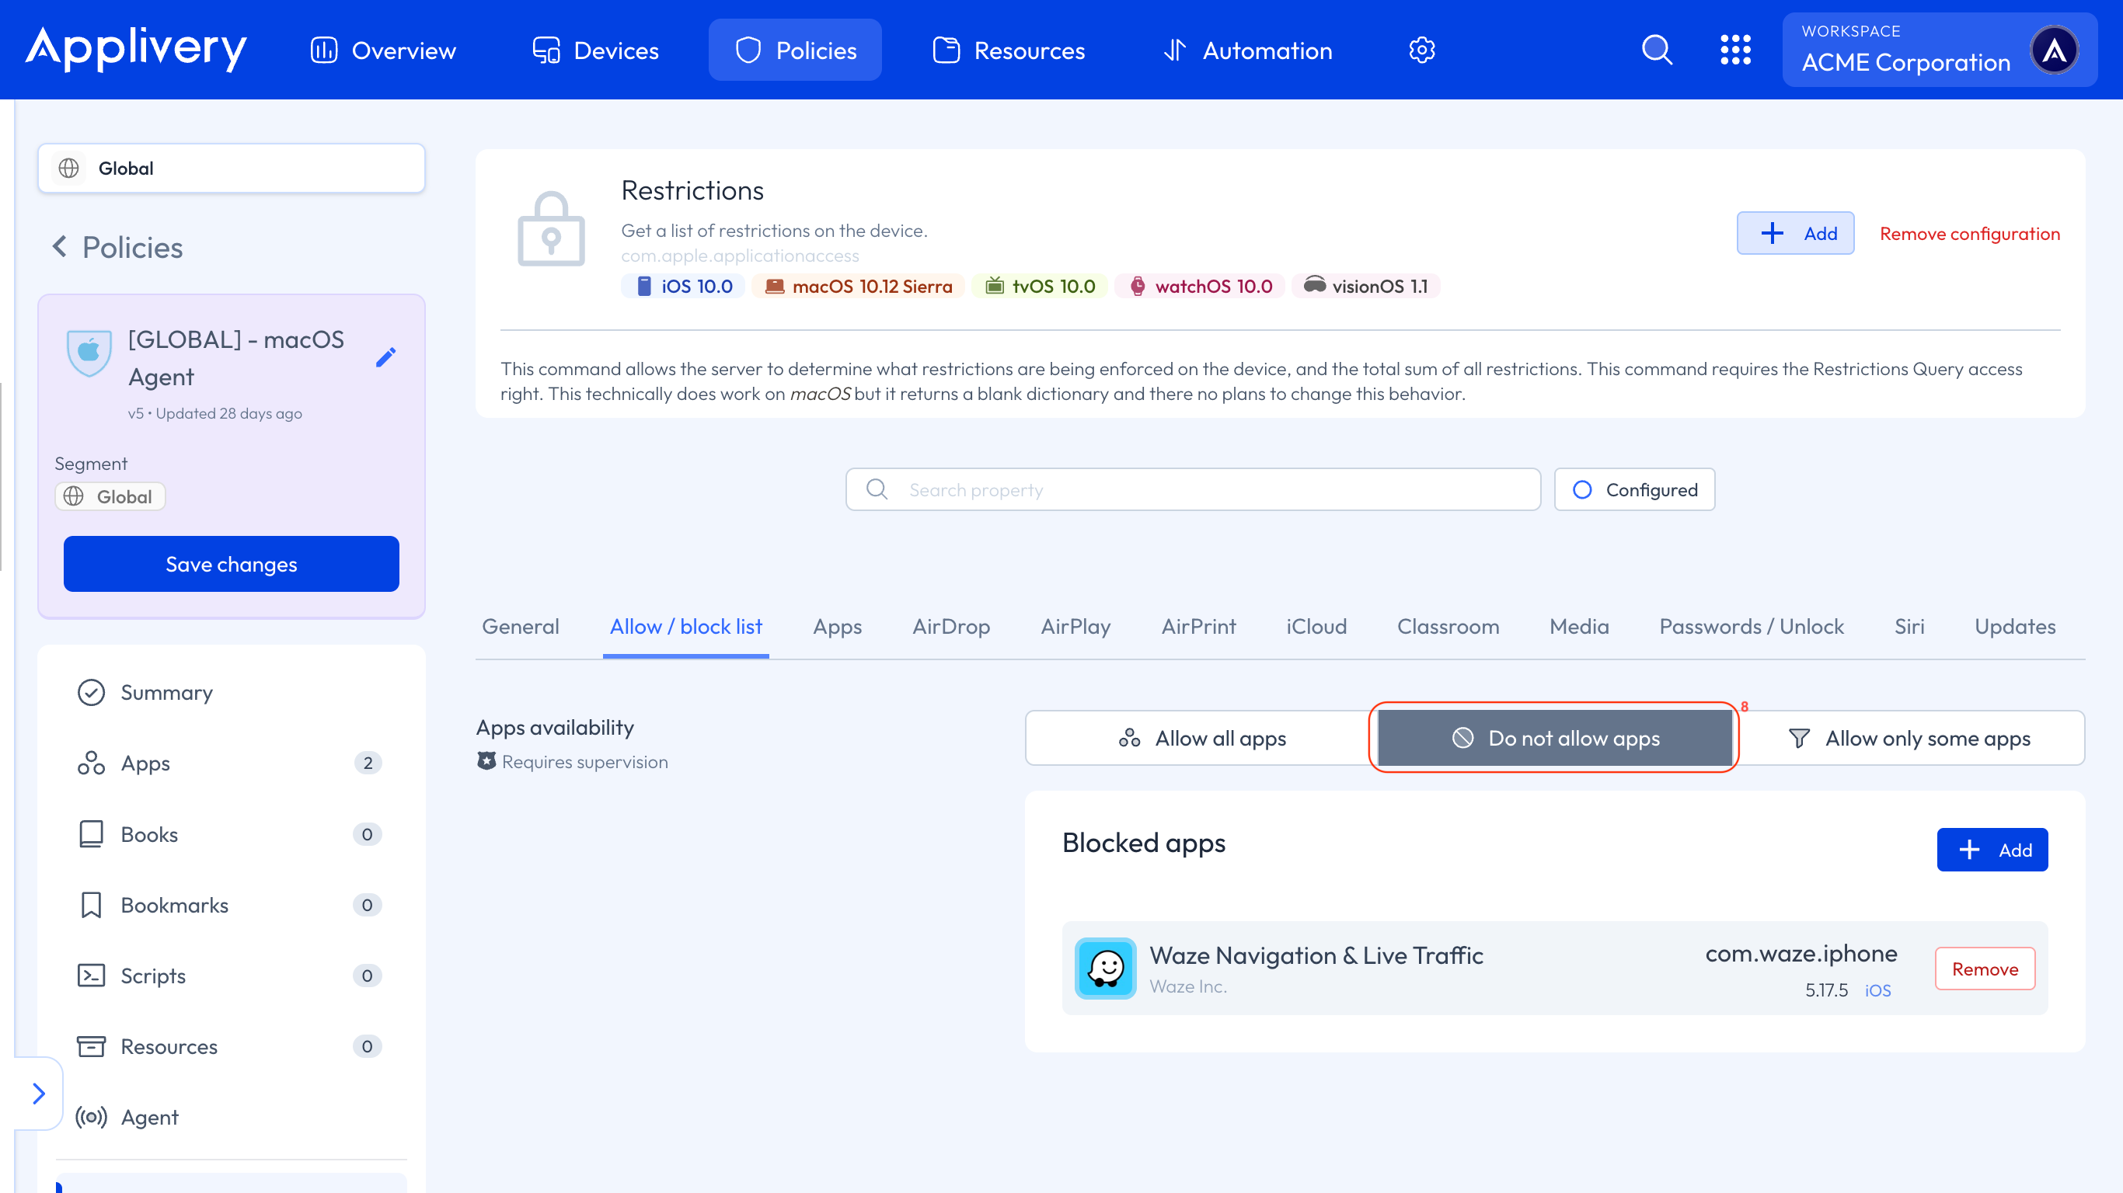2123x1193 pixels.
Task: Switch to the AirDrop tab
Action: click(950, 626)
